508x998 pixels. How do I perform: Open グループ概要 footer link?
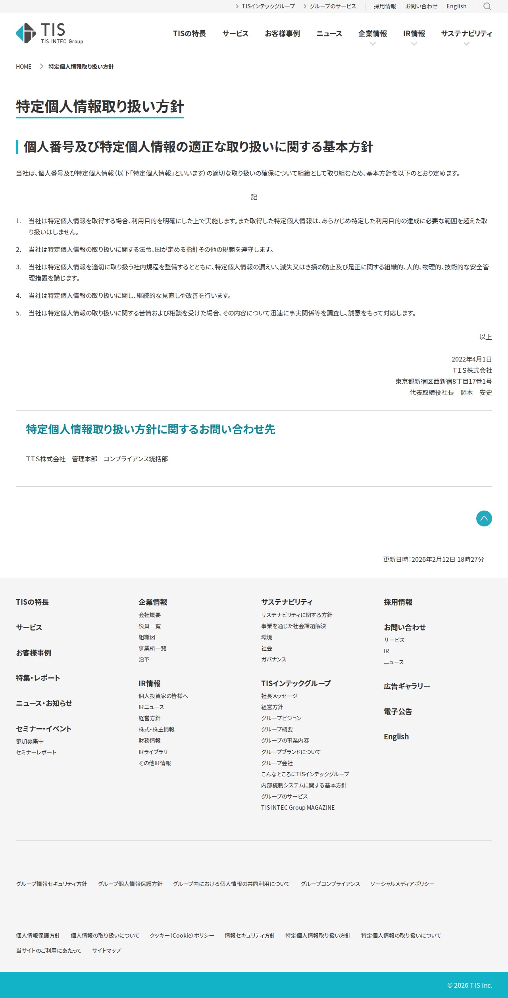pos(277,729)
